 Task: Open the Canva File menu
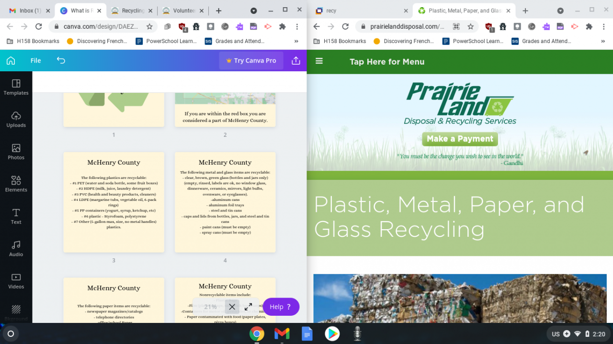[x=35, y=61]
